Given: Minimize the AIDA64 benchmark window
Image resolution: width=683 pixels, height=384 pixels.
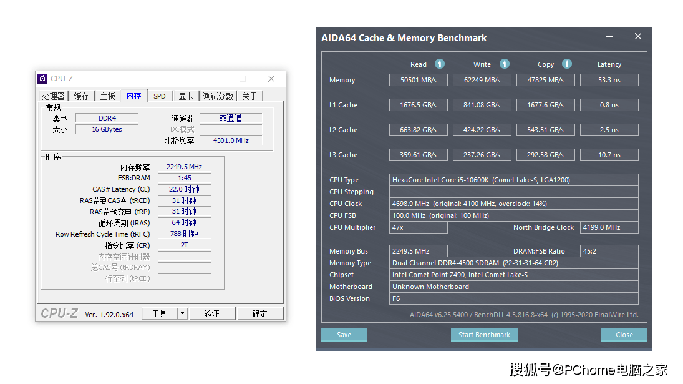Looking at the screenshot, I should point(609,37).
